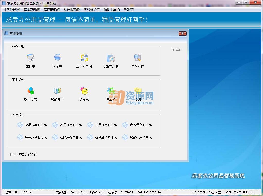Click the 欢迎使用 dialog title icon
Image resolution: width=263 pixels, height=196 pixels.
(x=6, y=33)
